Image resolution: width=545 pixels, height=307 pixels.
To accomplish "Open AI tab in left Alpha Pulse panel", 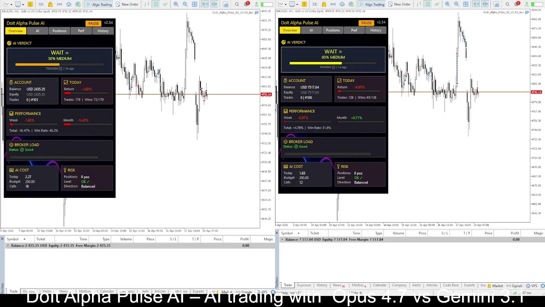I will click(x=37, y=31).
